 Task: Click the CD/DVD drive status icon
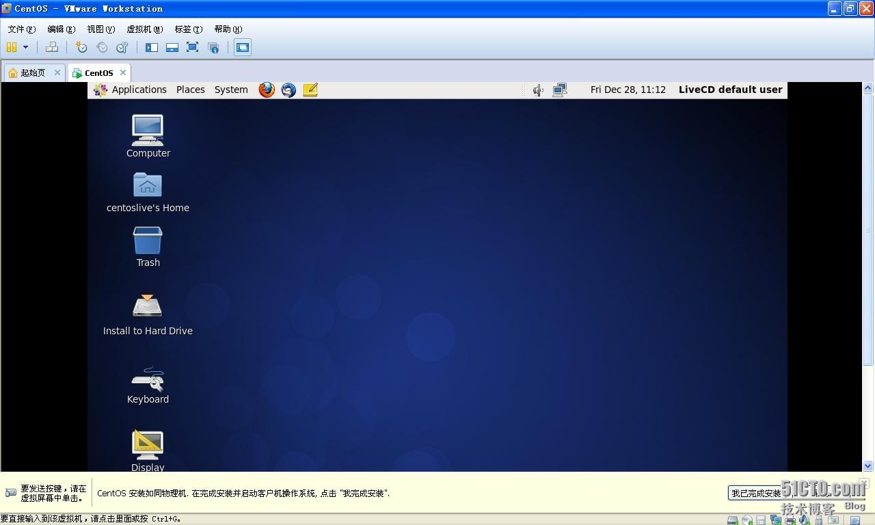pos(747,520)
